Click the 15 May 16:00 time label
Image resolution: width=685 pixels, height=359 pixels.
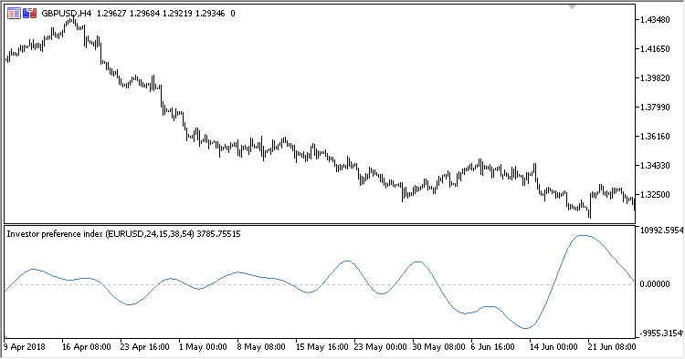click(x=322, y=347)
